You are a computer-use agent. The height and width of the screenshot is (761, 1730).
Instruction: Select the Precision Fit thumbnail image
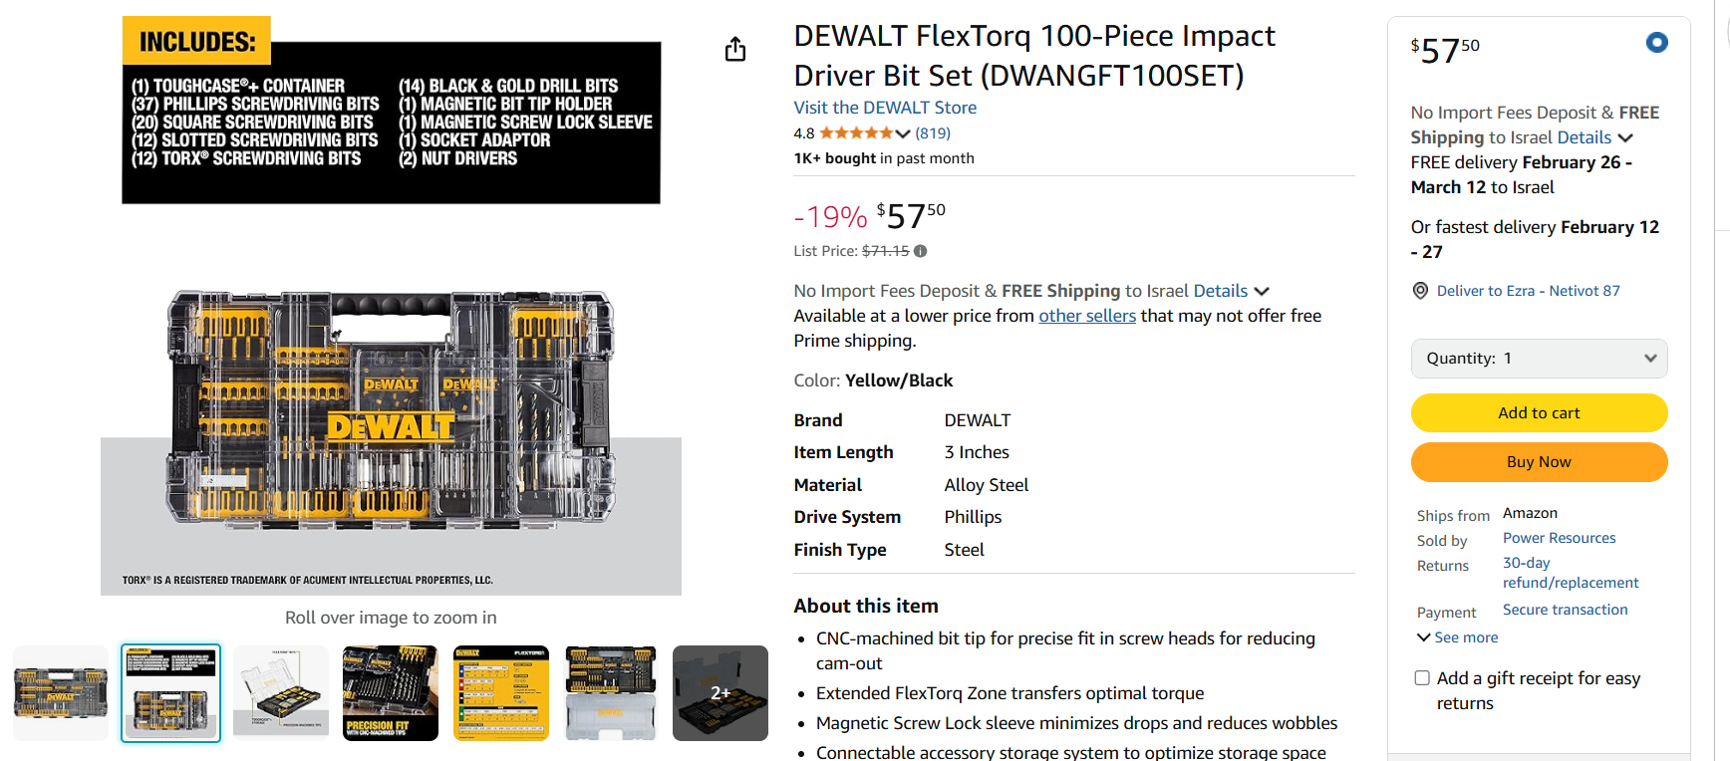pos(391,693)
